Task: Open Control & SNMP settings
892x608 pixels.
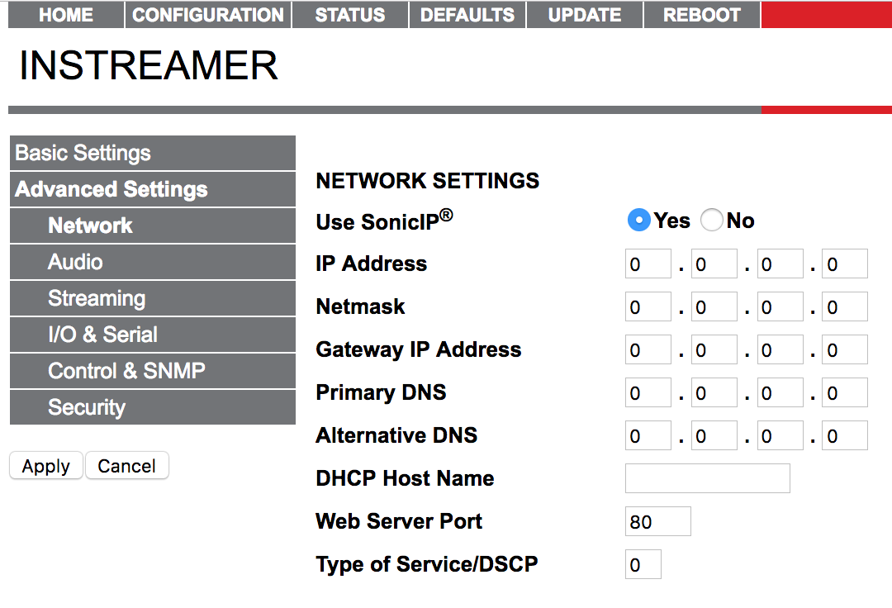Action: (x=153, y=371)
